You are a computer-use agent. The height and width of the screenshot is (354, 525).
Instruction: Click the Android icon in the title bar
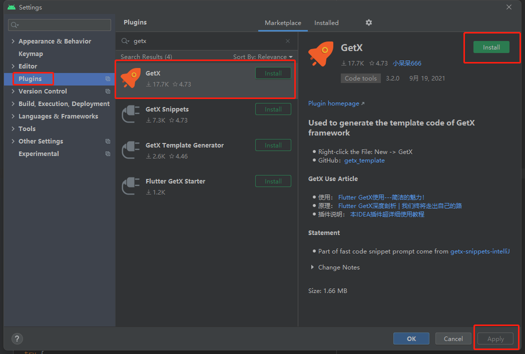(12, 7)
